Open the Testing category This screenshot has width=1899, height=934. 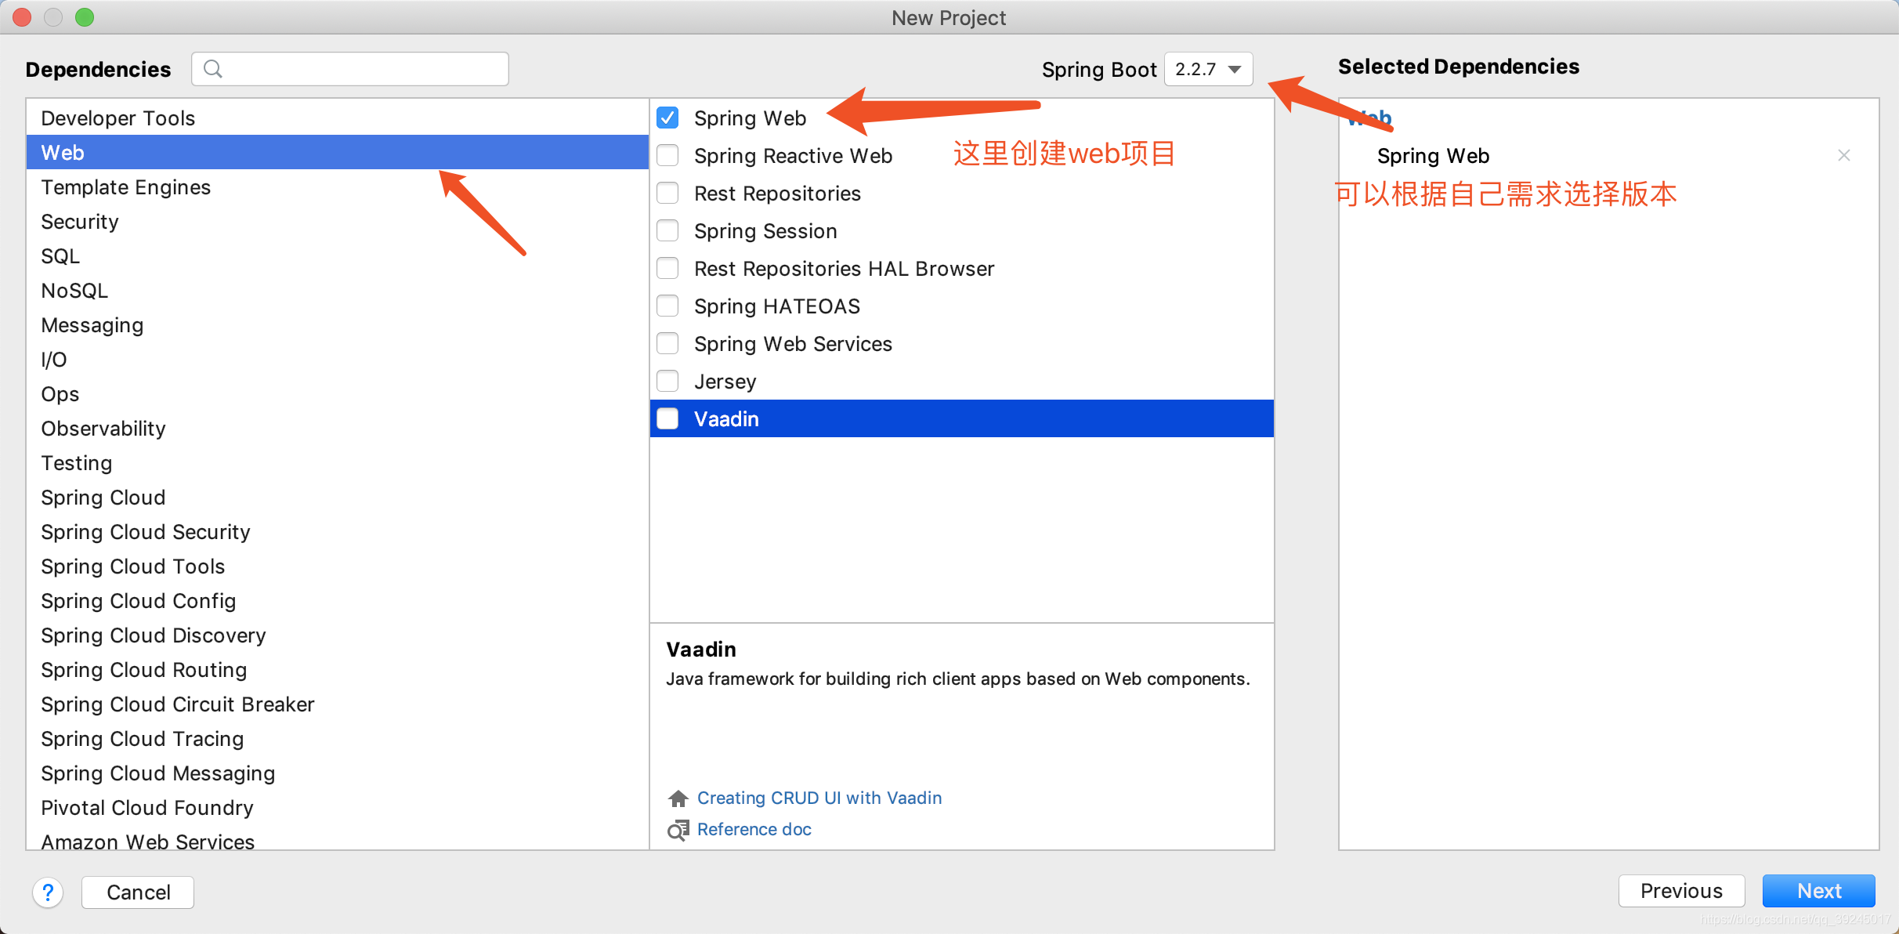point(338,462)
